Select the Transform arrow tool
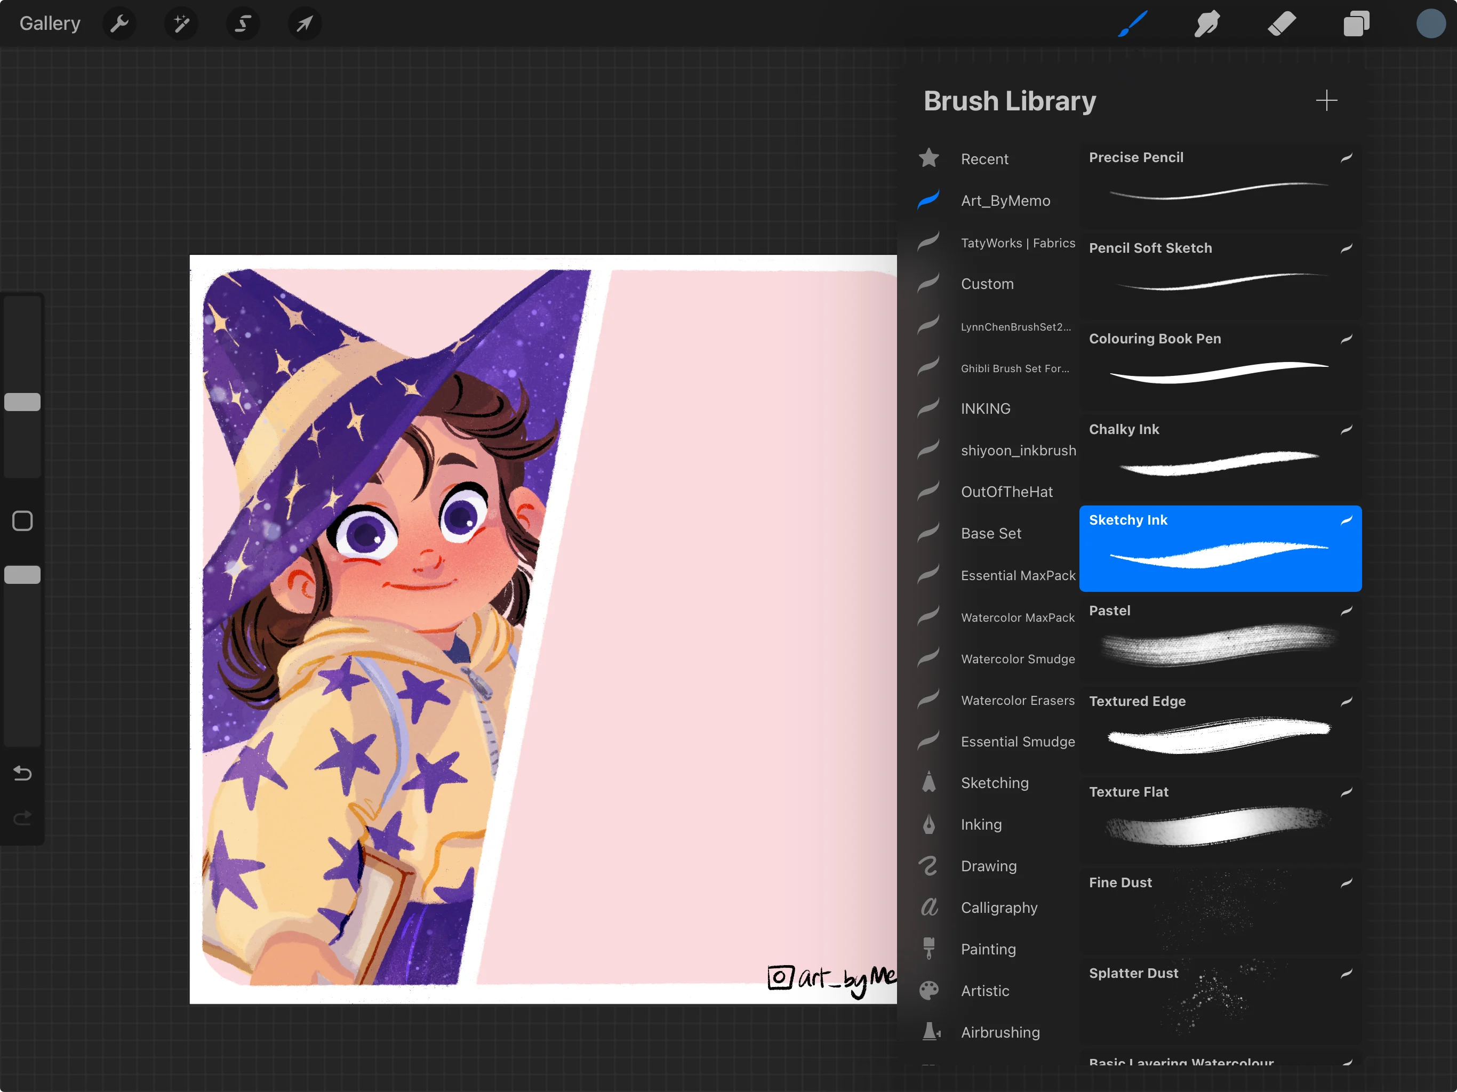Image resolution: width=1457 pixels, height=1092 pixels. point(305,23)
